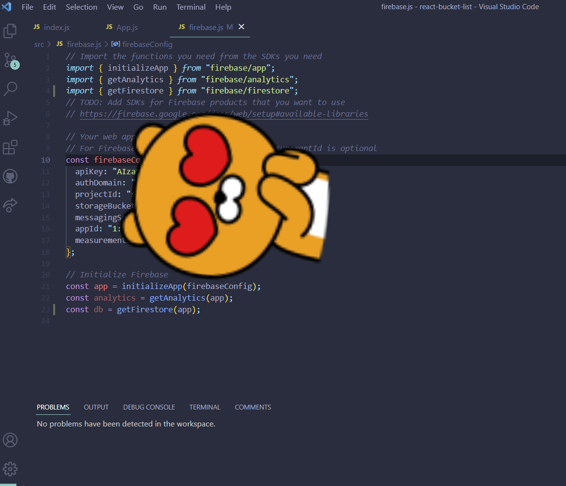Open the Run menu
Viewport: 566px width, 486px height.
click(160, 7)
